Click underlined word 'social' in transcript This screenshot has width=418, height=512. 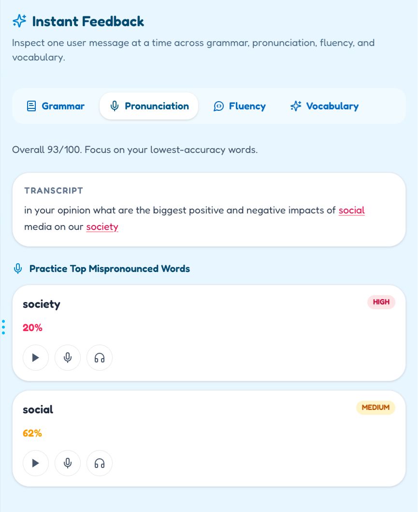coord(351,211)
